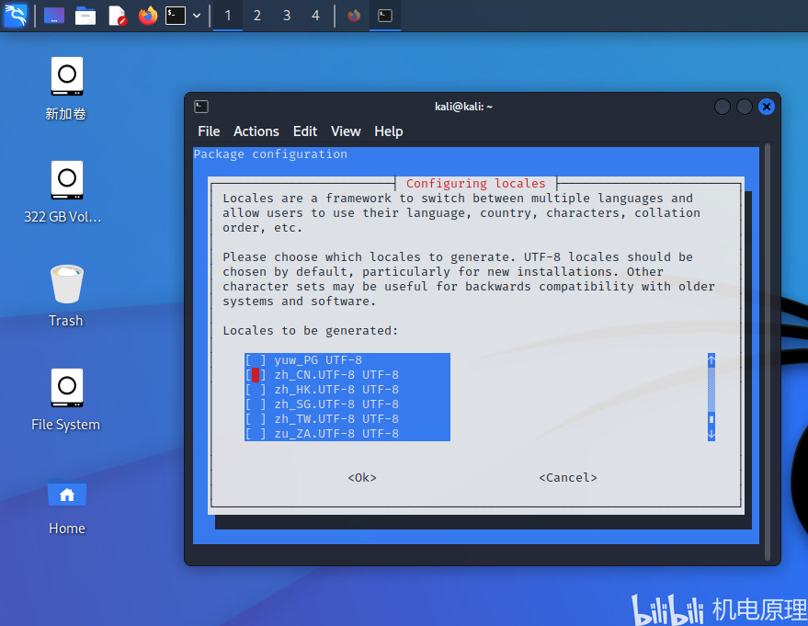Open the Edit menu in the terminal
Image resolution: width=808 pixels, height=626 pixels.
click(x=305, y=131)
